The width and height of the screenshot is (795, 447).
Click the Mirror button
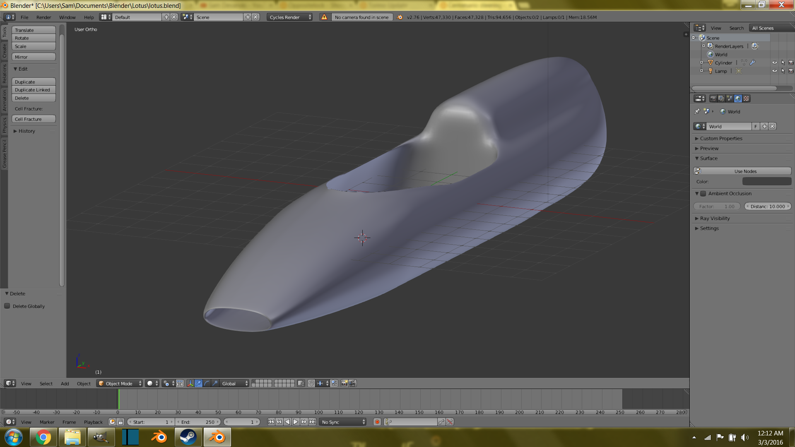(34, 57)
